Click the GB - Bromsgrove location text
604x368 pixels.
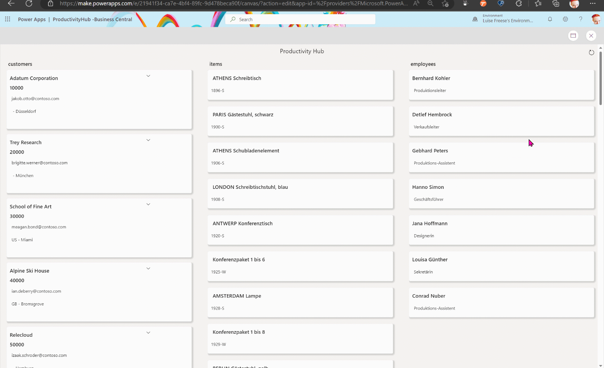[28, 304]
